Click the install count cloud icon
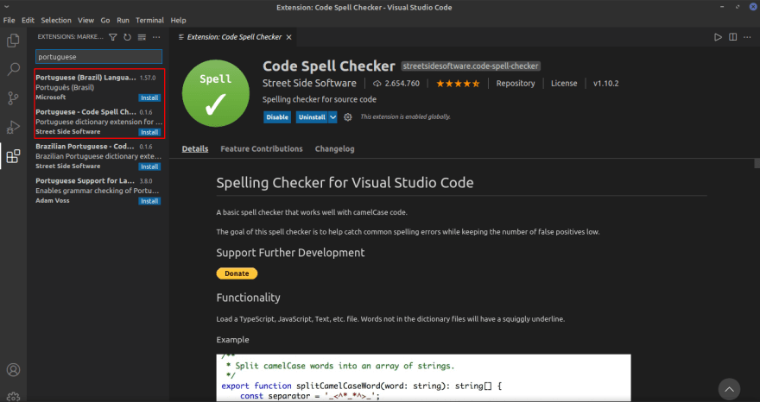The height and width of the screenshot is (402, 760). tap(377, 84)
